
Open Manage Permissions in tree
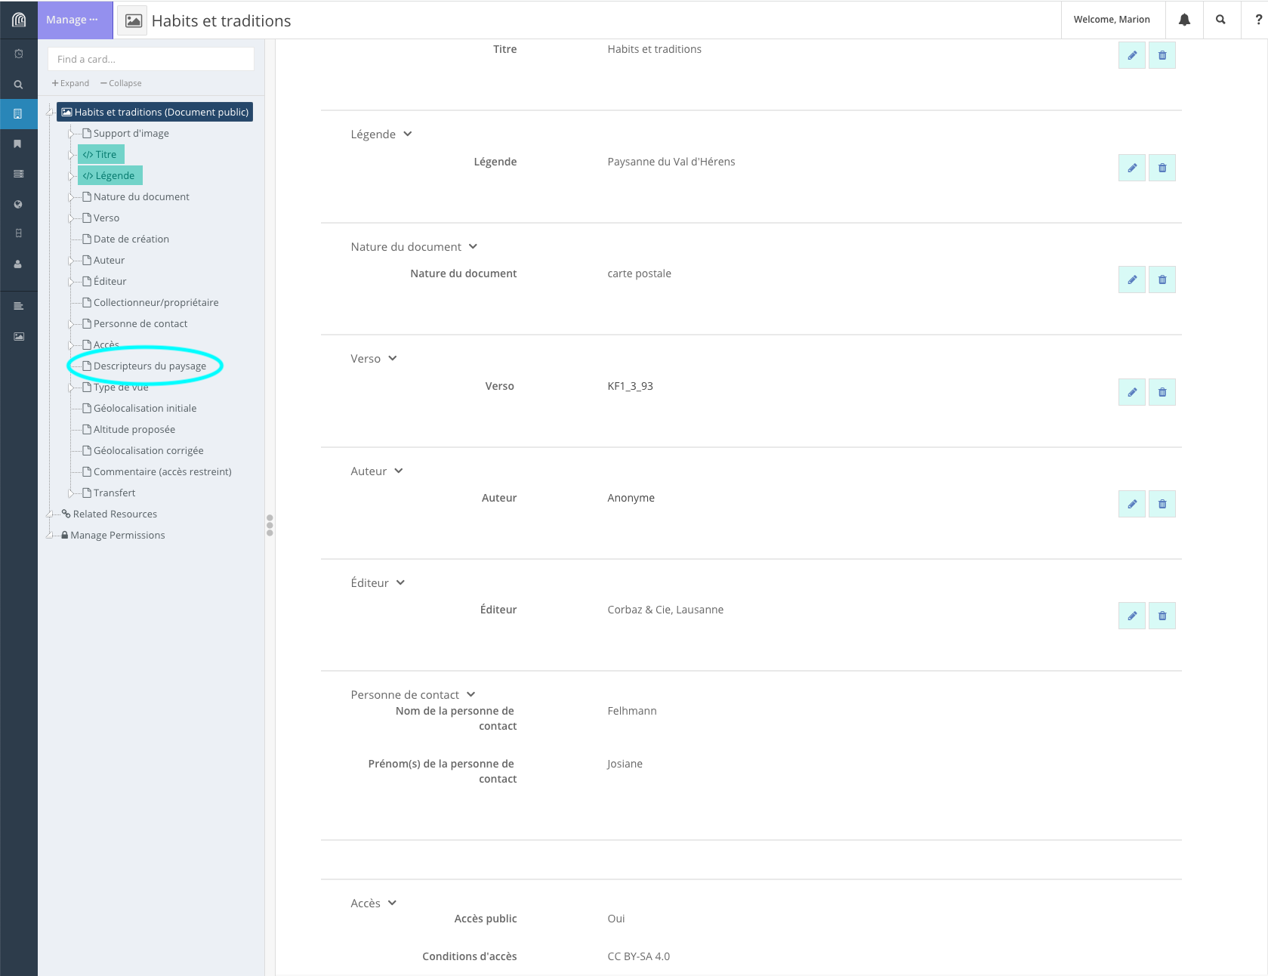click(117, 536)
